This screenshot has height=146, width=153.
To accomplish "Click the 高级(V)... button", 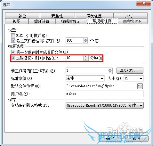I will point(130,70).
